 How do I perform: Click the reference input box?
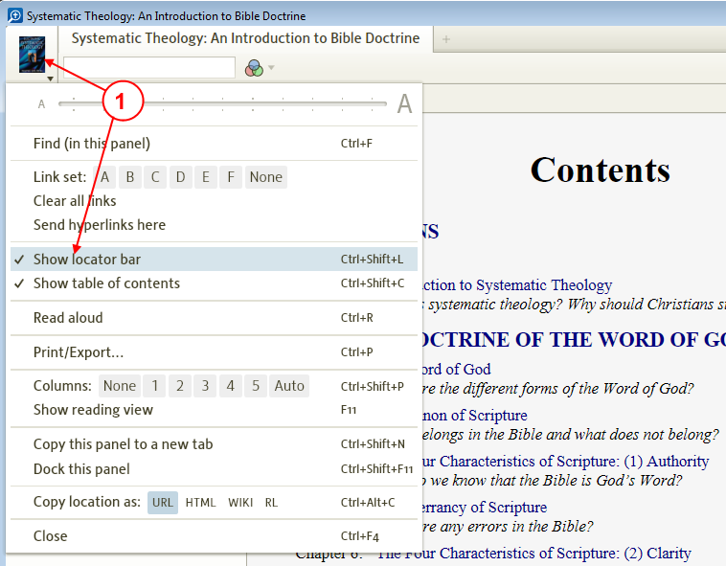(149, 68)
